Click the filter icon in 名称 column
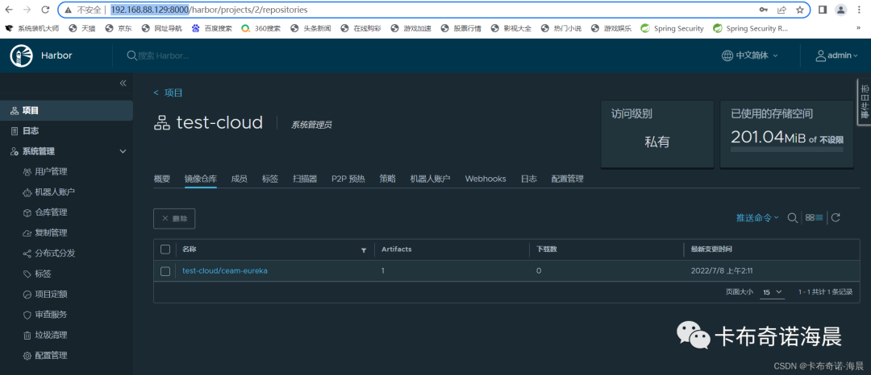 tap(364, 250)
